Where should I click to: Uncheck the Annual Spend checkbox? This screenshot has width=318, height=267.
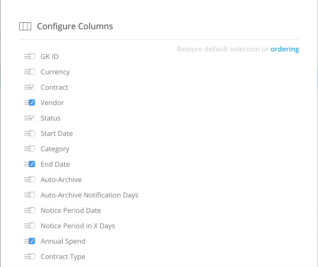pos(32,241)
